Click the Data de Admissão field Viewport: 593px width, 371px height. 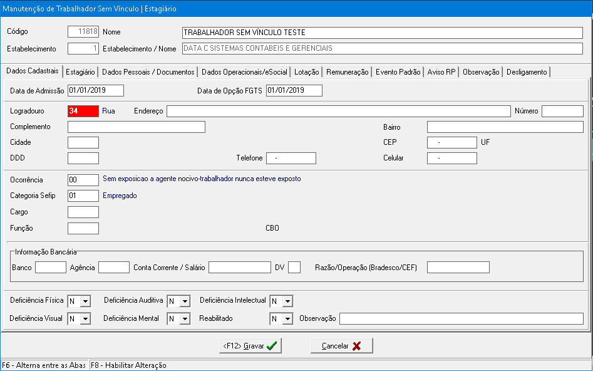(x=96, y=90)
